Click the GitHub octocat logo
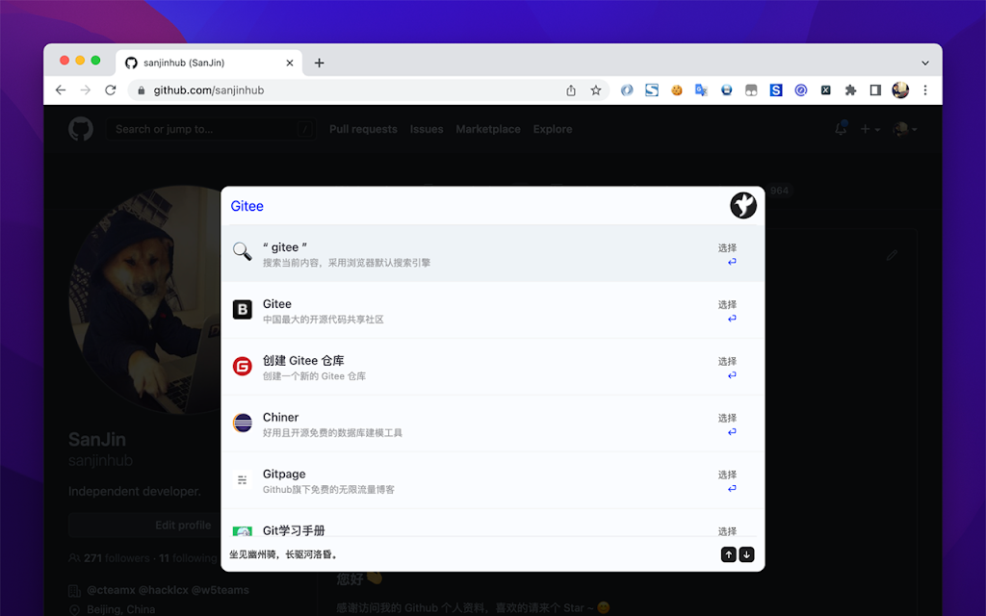This screenshot has height=616, width=986. point(81,129)
